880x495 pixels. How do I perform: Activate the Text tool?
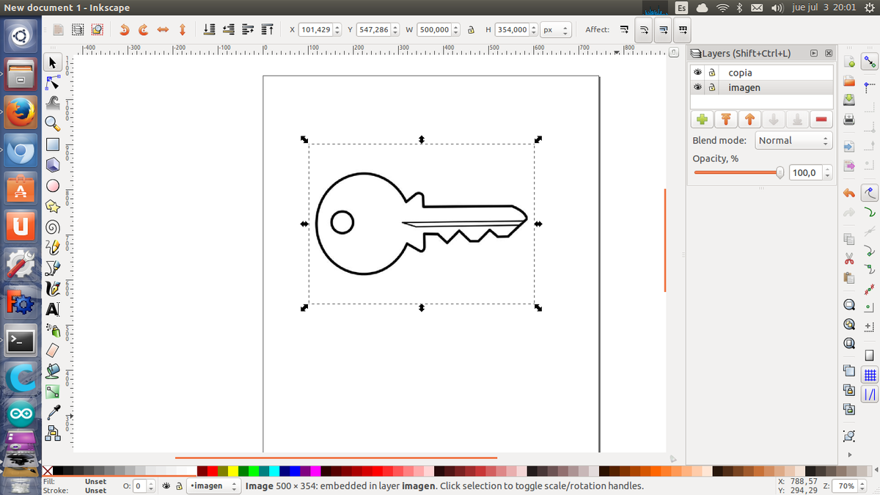(x=53, y=309)
